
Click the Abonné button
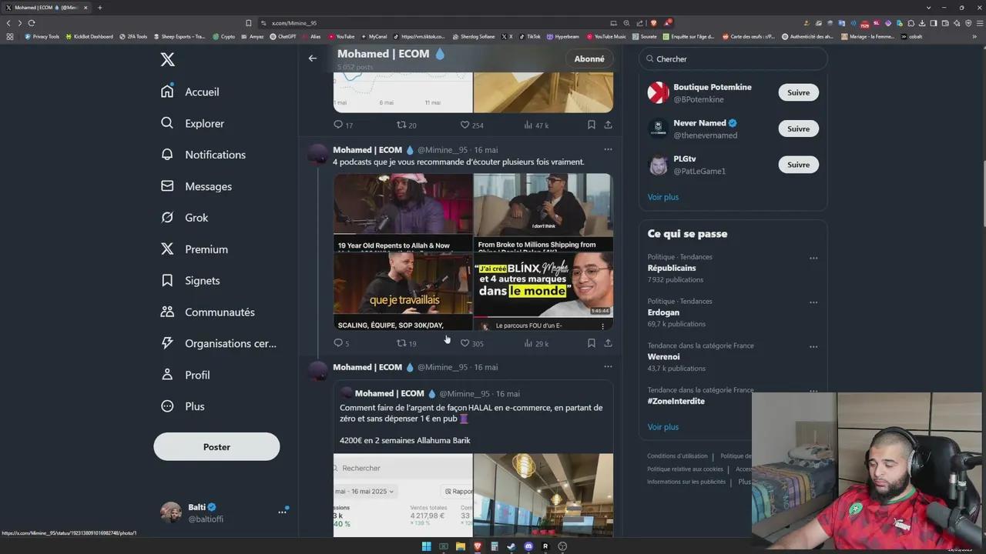589,58
